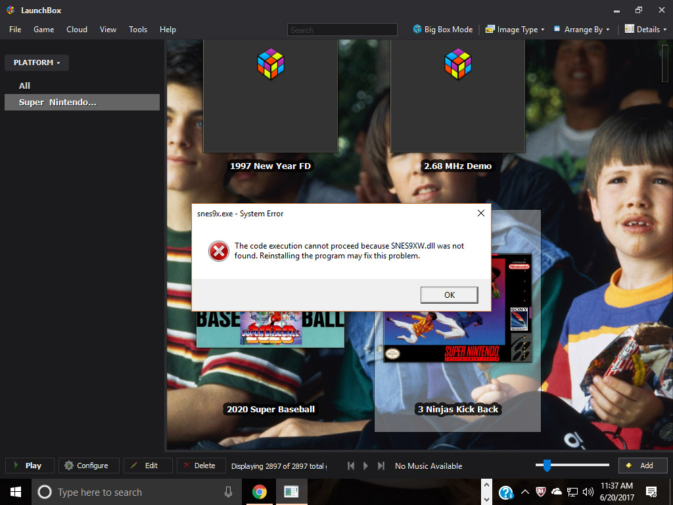Click the 3 Ninjas Kick Back title label
673x505 pixels.
click(x=457, y=409)
